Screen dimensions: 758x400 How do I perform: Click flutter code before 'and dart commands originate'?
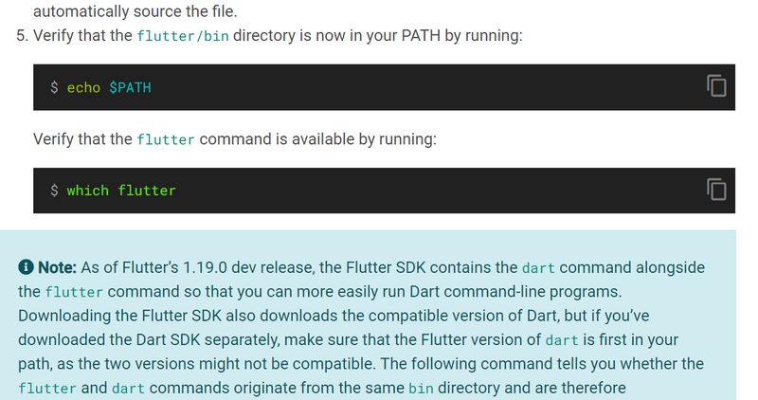[47, 389]
